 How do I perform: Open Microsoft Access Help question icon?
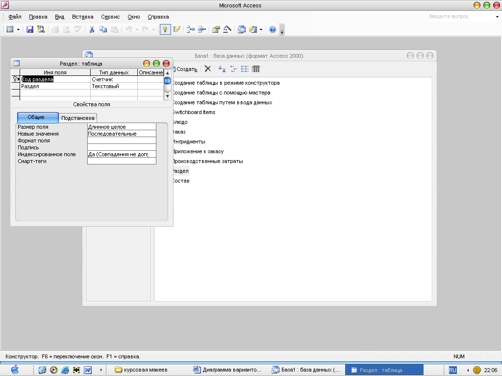tap(273, 29)
